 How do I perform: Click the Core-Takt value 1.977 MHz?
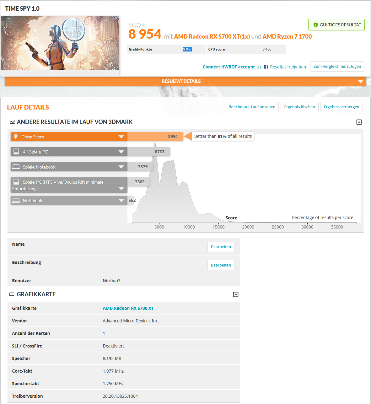pos(113,371)
